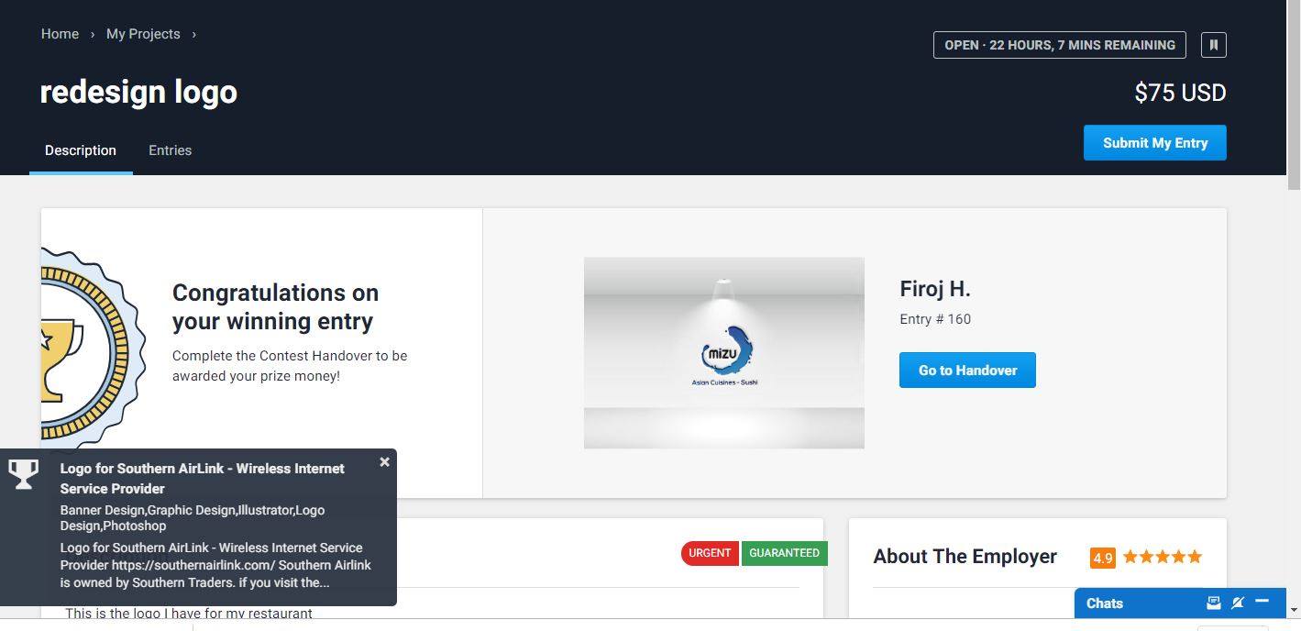Image resolution: width=1301 pixels, height=631 pixels.
Task: Click Congratulations on your winning entry heading
Action: tap(275, 307)
